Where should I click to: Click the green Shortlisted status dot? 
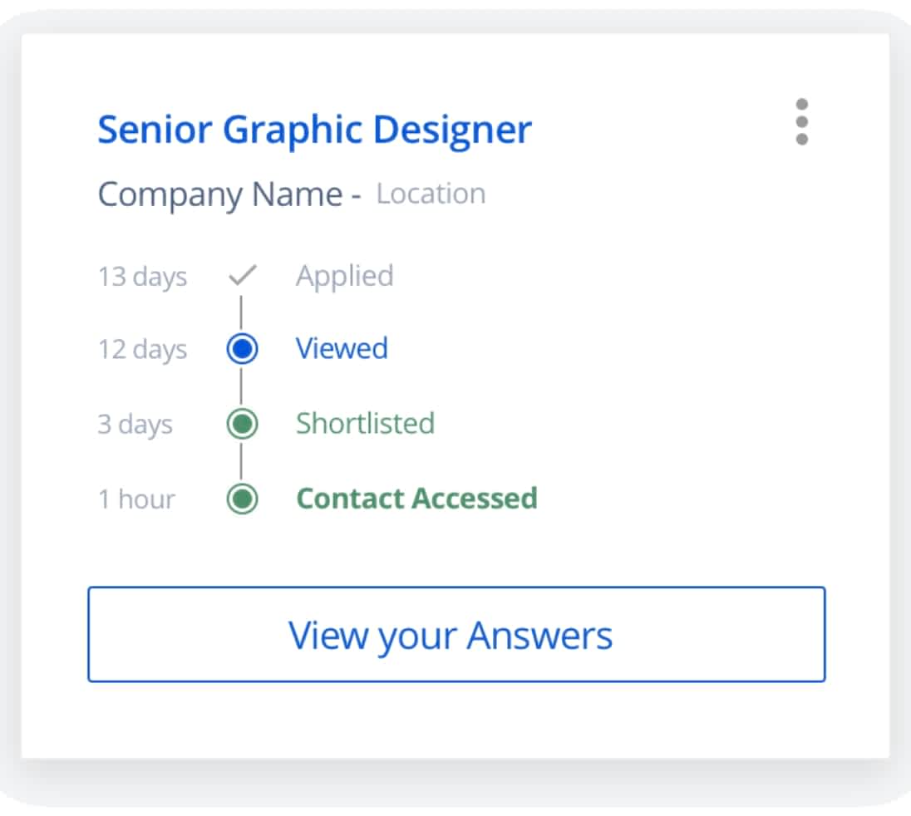[x=242, y=424]
